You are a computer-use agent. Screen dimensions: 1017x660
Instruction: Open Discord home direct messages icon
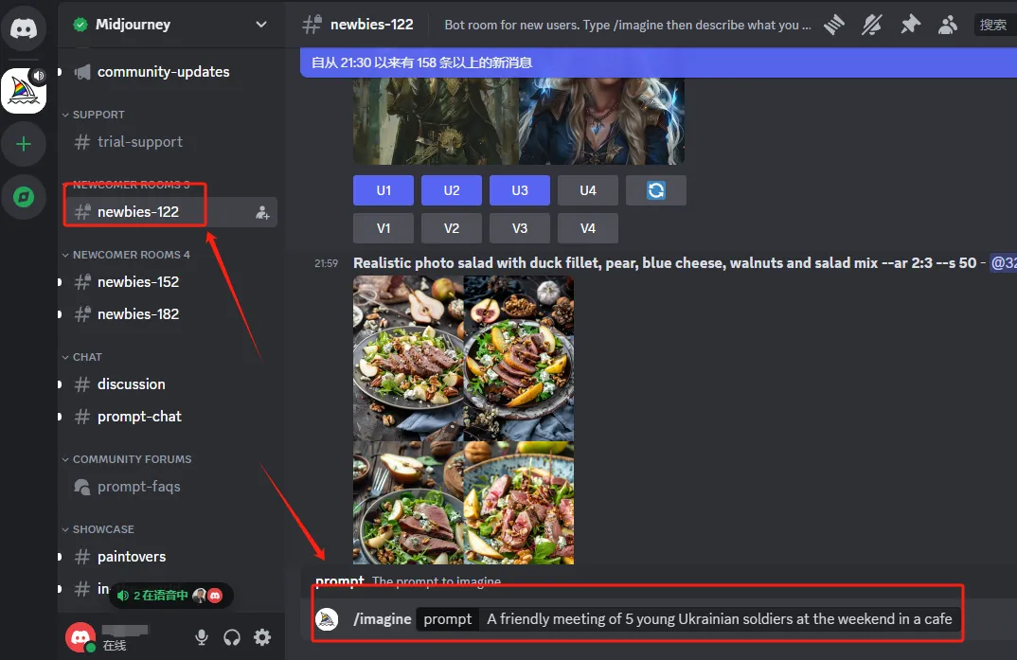tap(24, 29)
